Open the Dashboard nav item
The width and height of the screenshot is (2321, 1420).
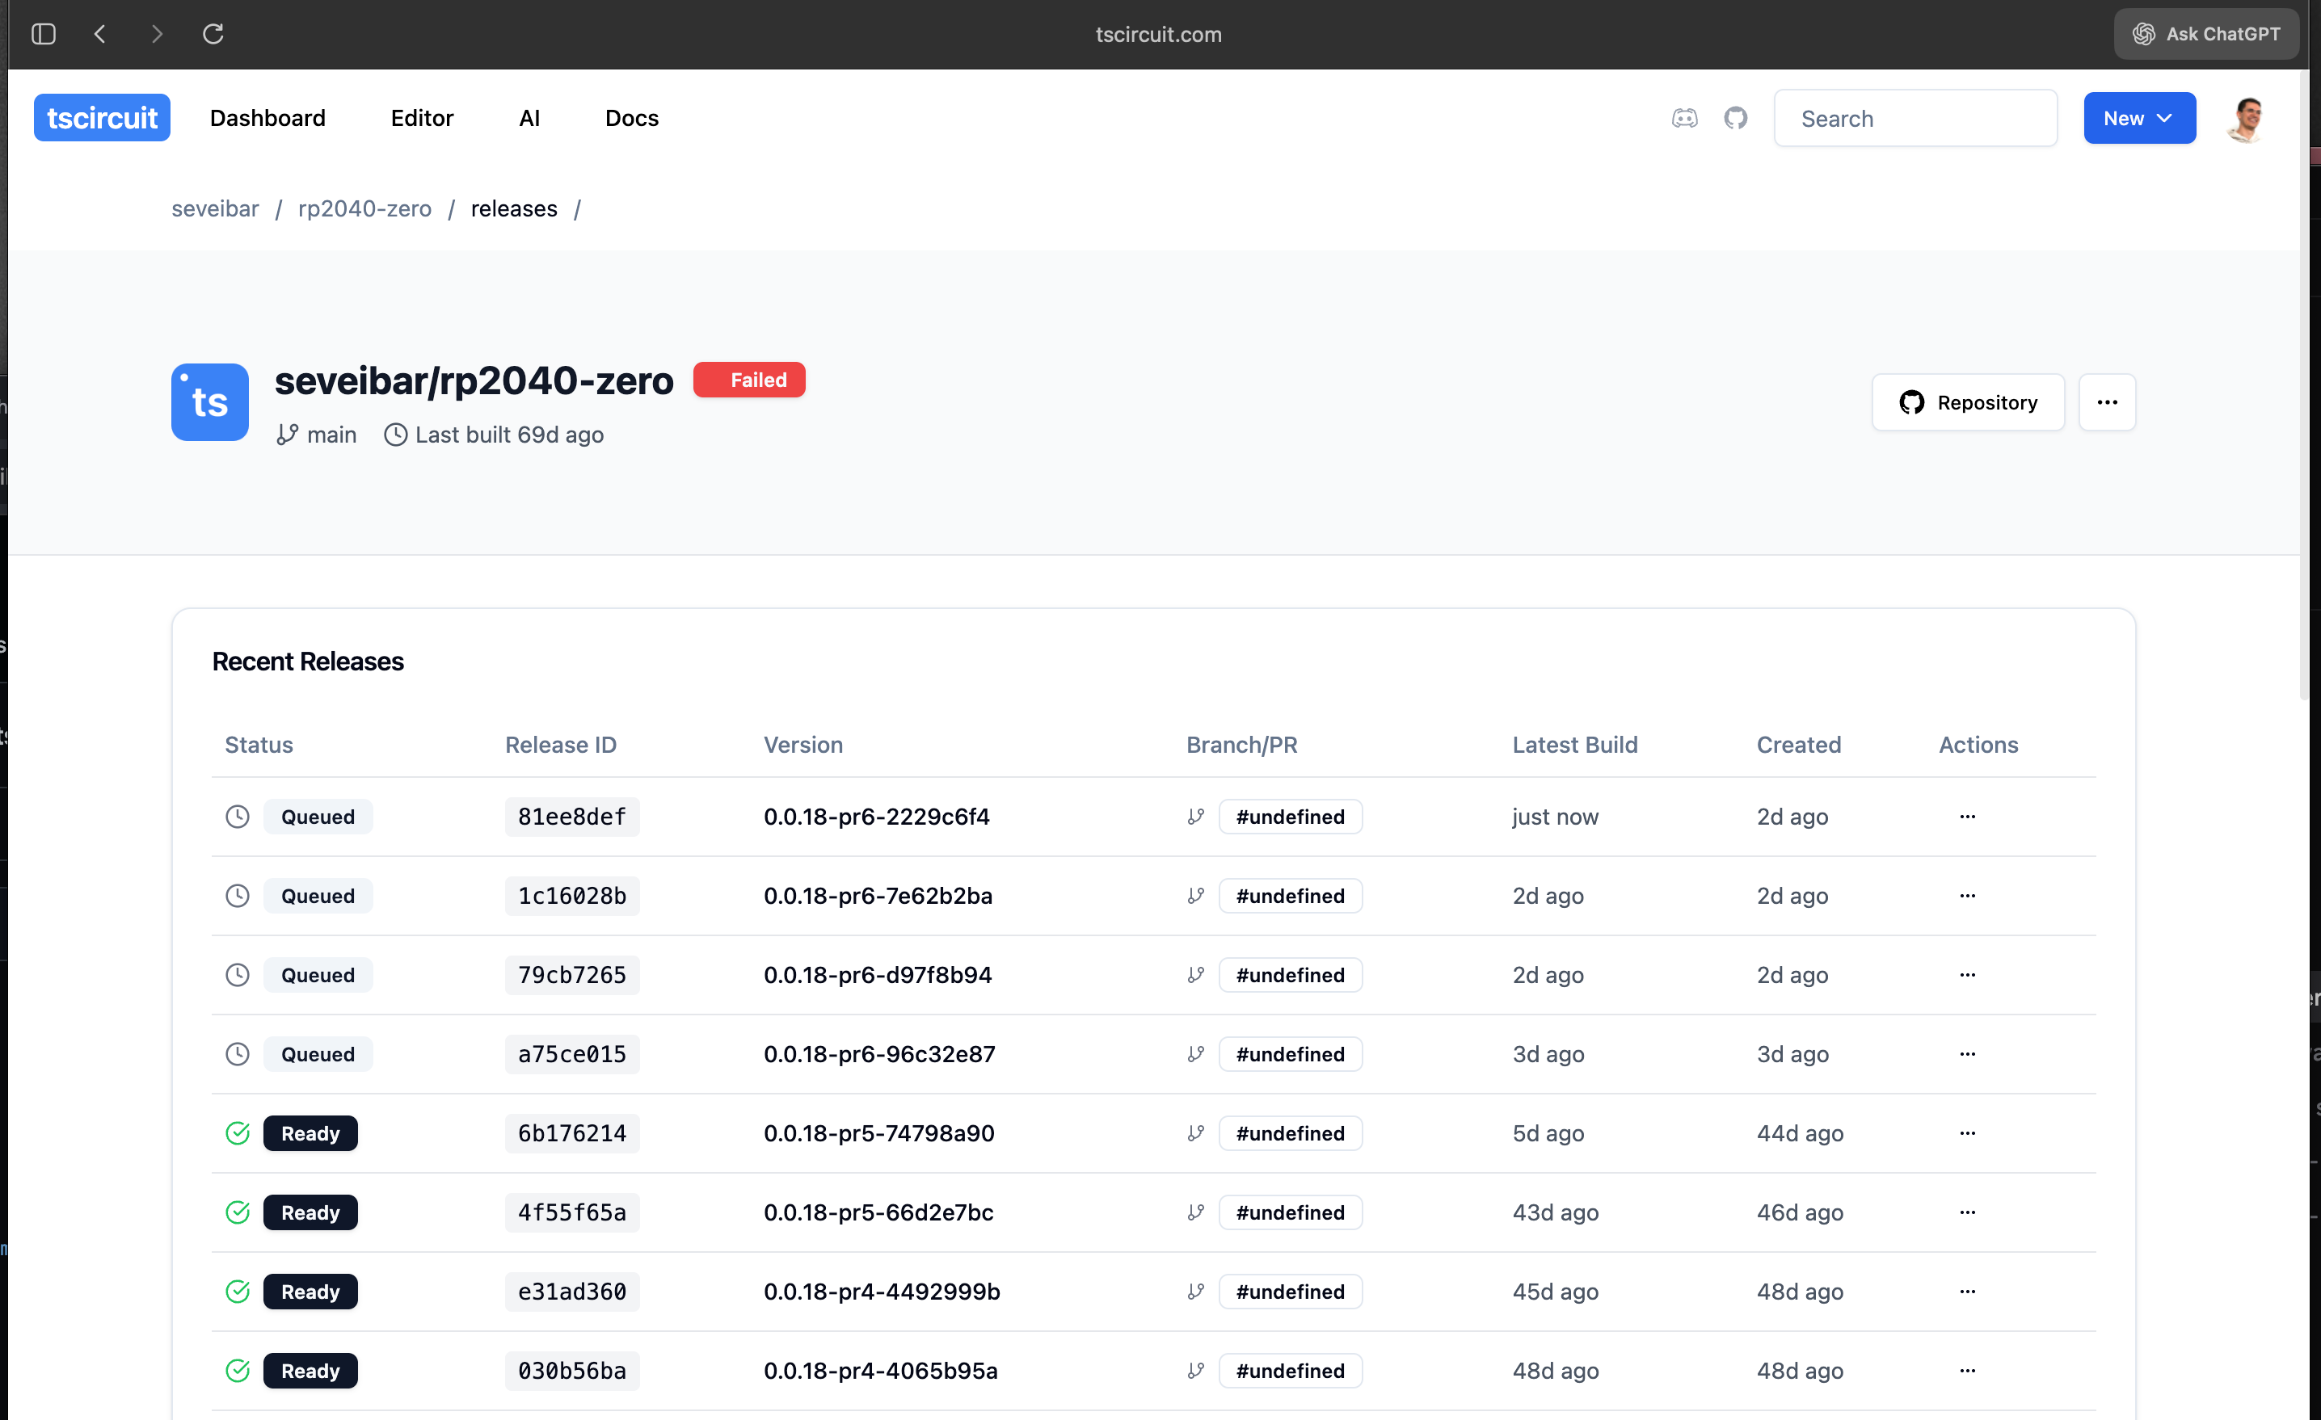coord(267,118)
